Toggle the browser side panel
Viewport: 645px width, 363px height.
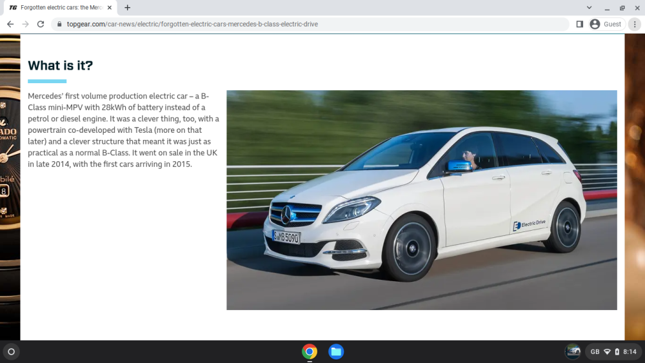[x=580, y=25]
